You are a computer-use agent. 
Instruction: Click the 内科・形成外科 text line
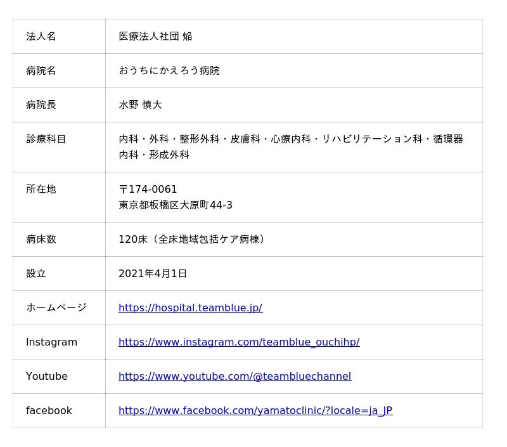pos(154,155)
